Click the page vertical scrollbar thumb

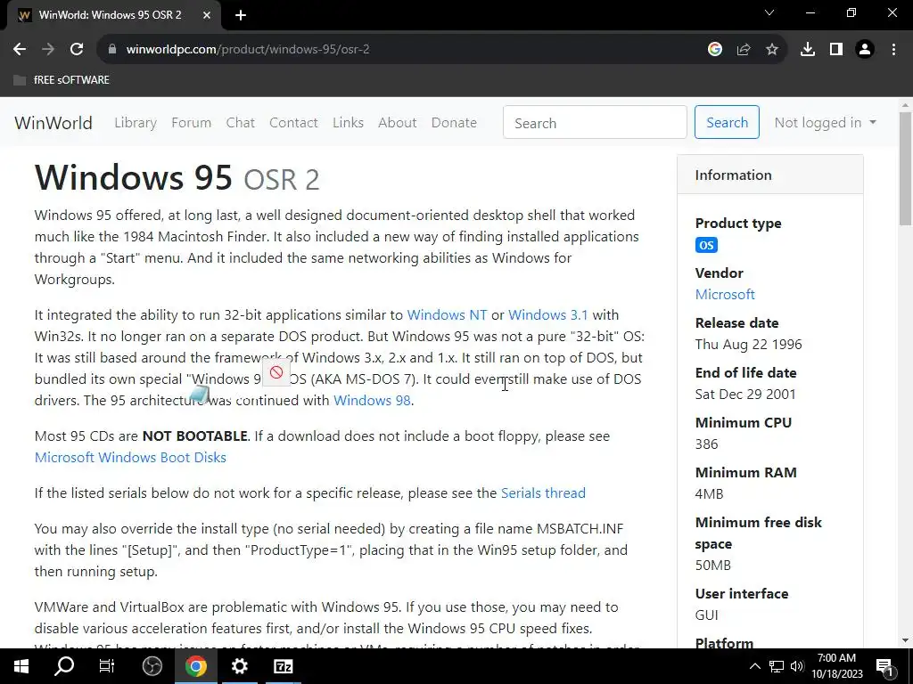coord(905,168)
